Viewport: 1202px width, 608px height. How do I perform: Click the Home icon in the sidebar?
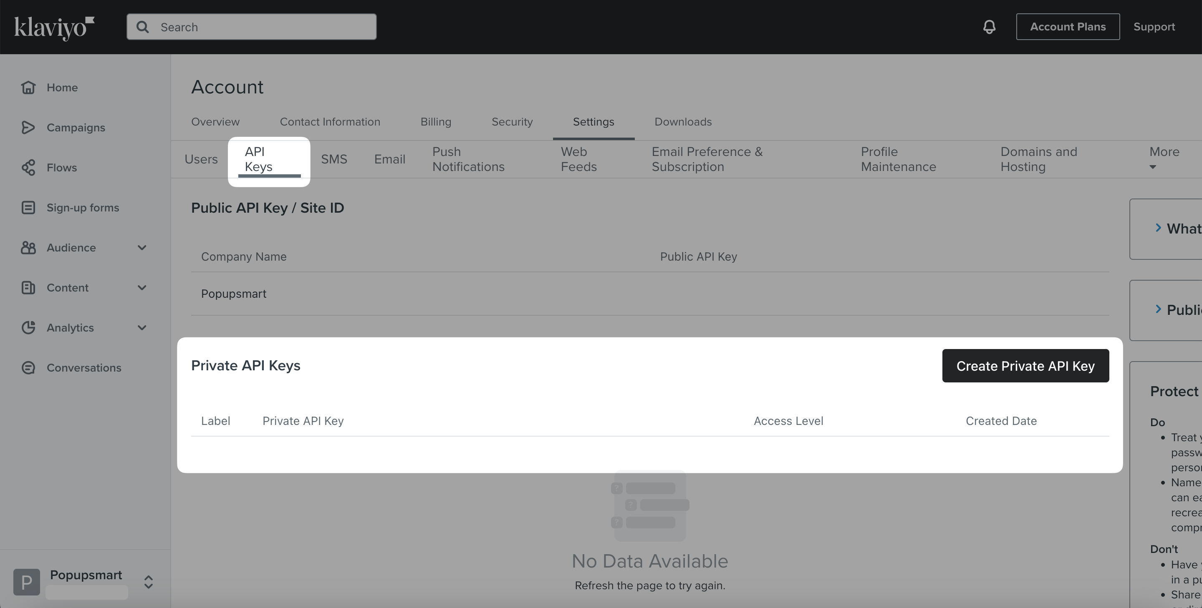[28, 87]
